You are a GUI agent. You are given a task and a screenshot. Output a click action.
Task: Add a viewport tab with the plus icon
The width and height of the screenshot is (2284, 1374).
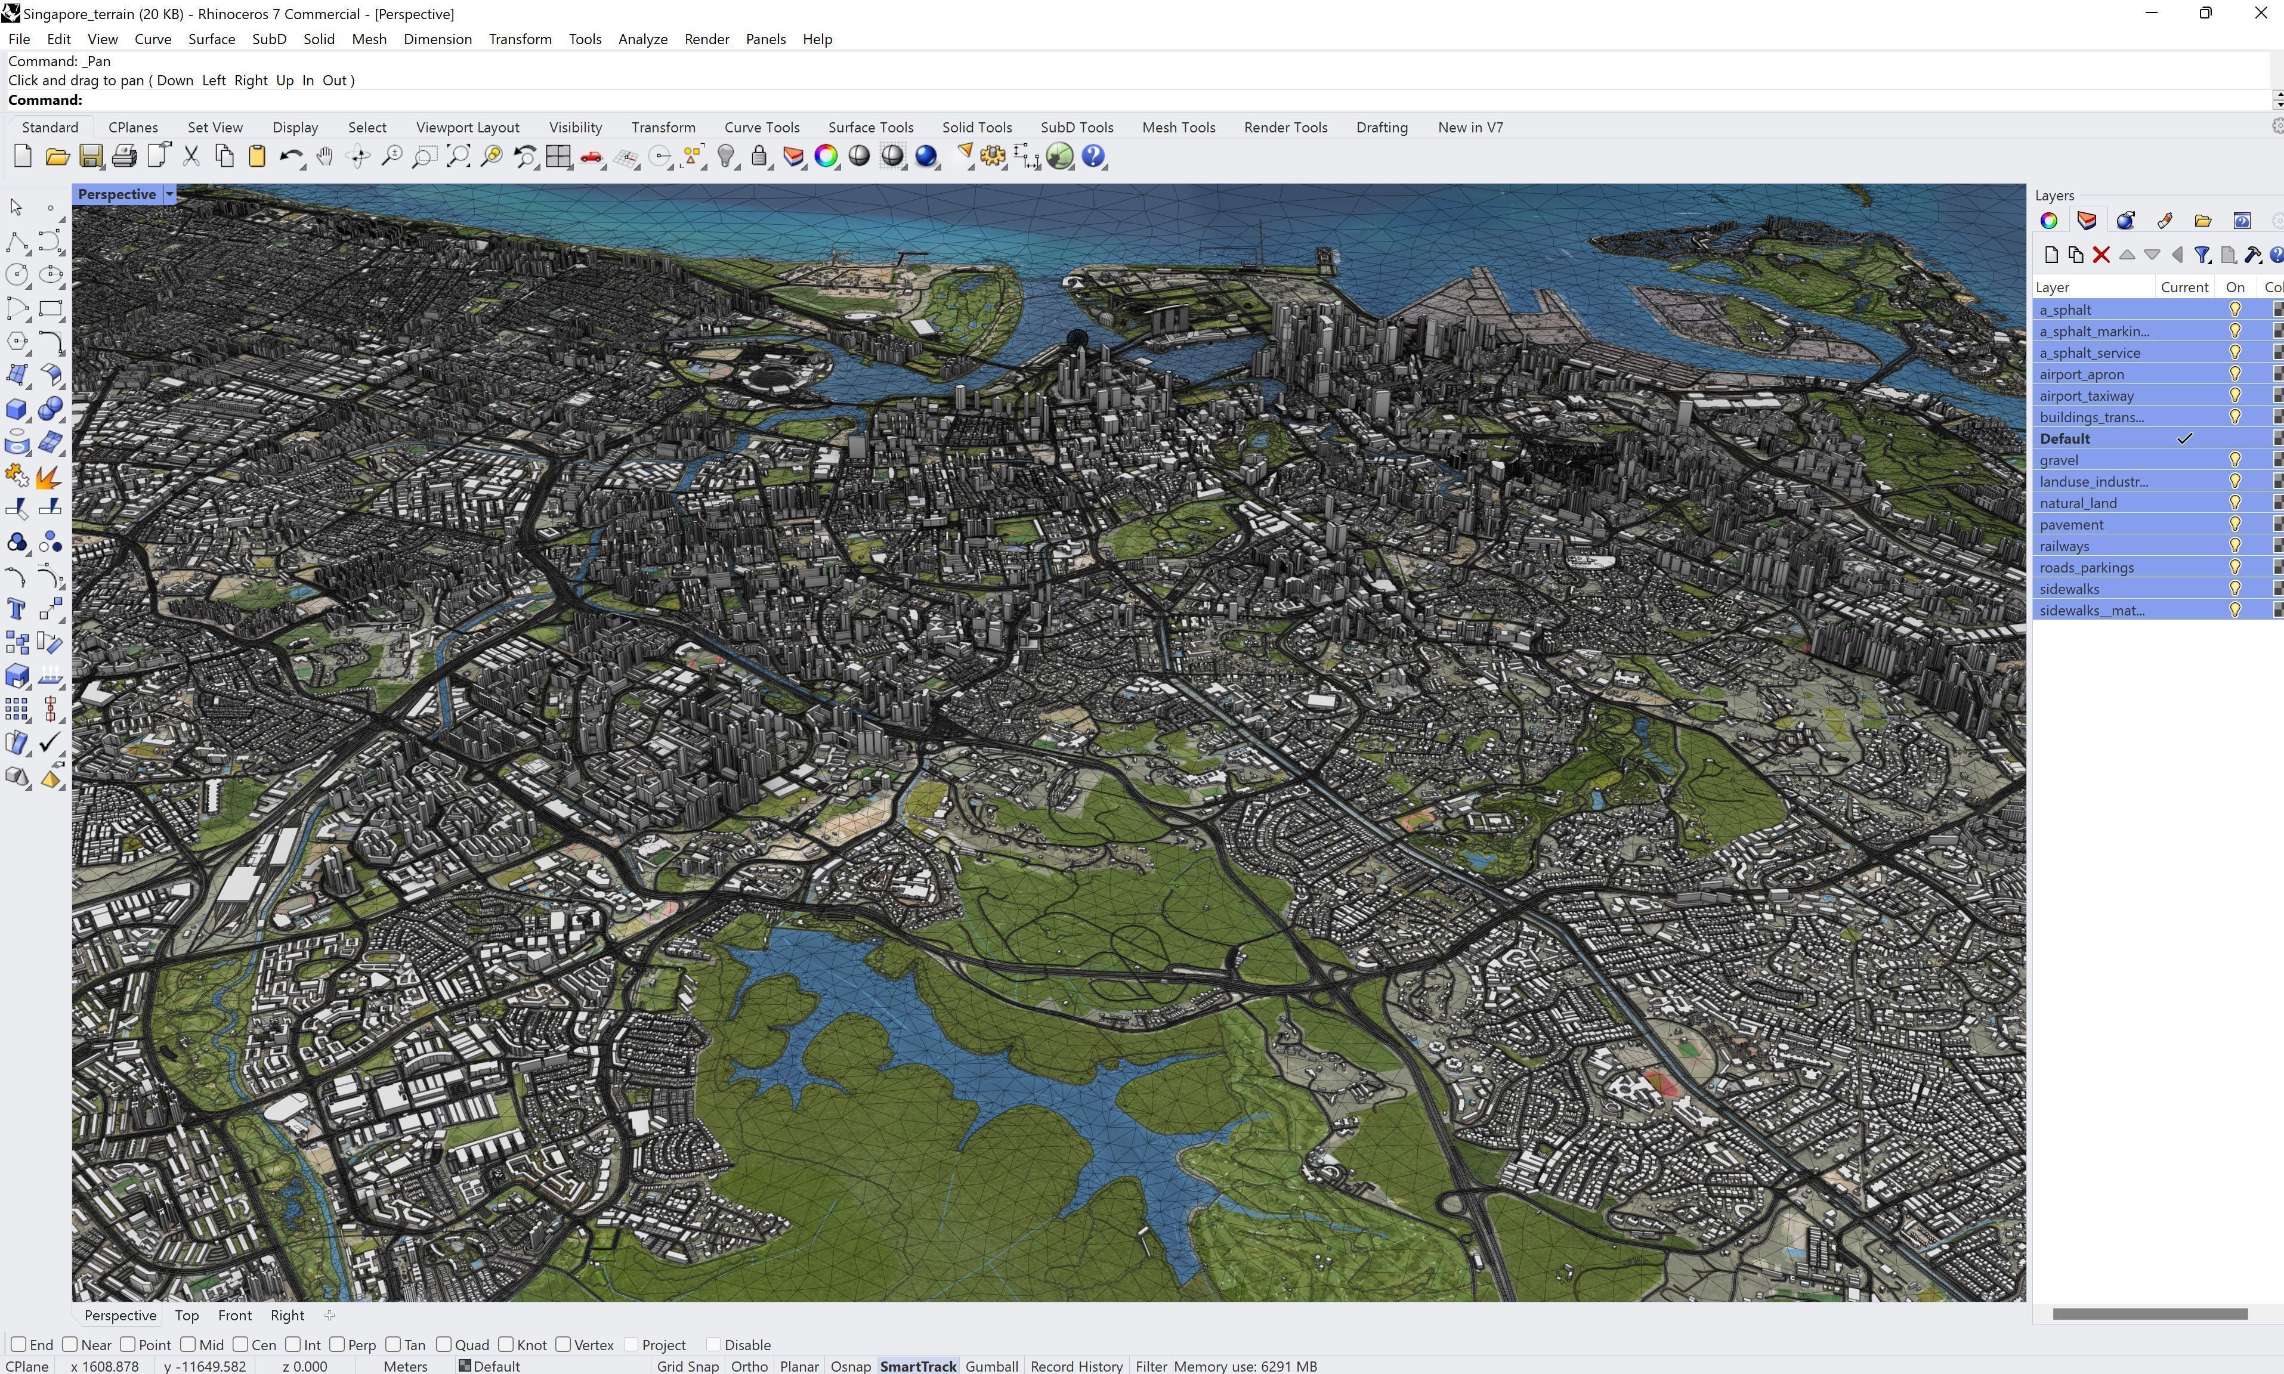330,1315
